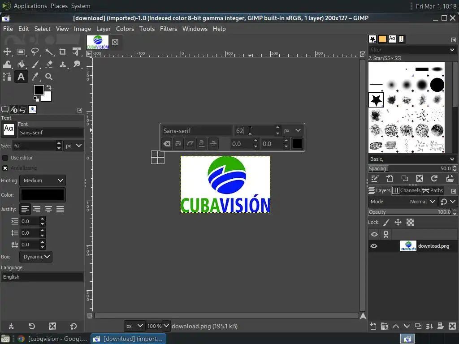The image size is (459, 344).
Task: Open the Applications system menu
Action: [30, 6]
